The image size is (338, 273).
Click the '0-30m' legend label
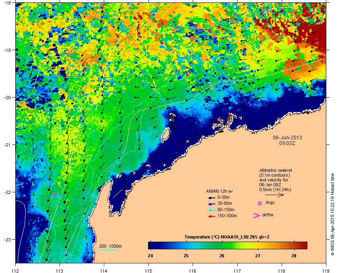pos(223,197)
